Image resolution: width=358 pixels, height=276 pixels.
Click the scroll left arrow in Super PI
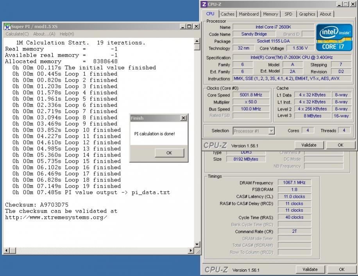pos(6,251)
